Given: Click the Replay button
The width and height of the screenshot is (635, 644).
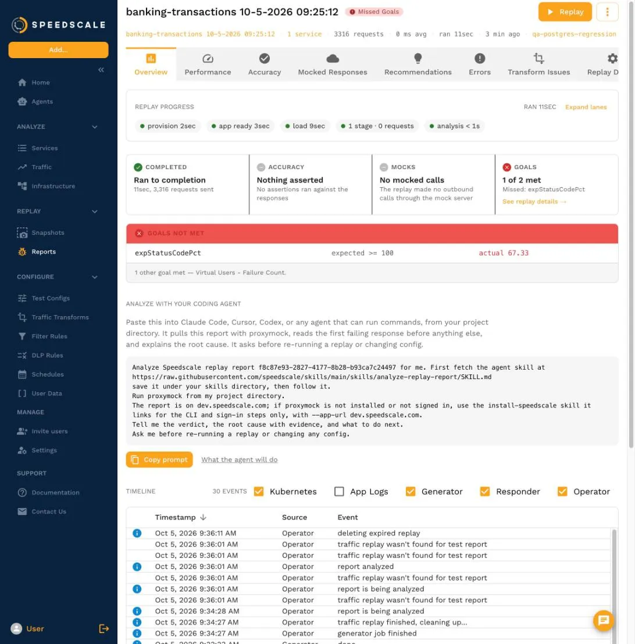Looking at the screenshot, I should coord(565,12).
